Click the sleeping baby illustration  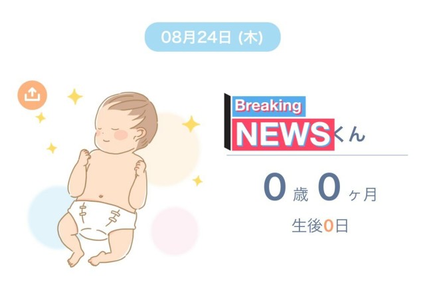108,179
